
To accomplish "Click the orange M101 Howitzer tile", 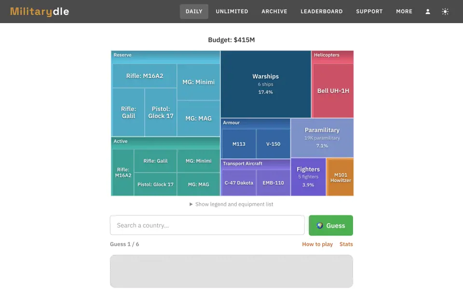I will point(340,177).
